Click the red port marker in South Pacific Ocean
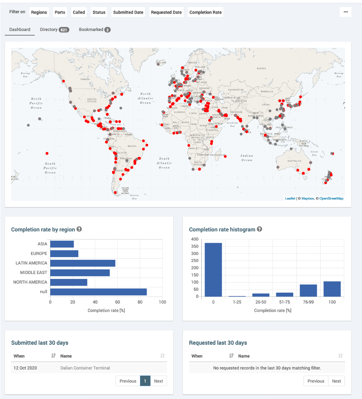The image size is (362, 399). (47, 153)
